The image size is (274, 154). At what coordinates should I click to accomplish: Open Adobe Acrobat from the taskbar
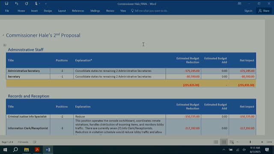point(37,150)
